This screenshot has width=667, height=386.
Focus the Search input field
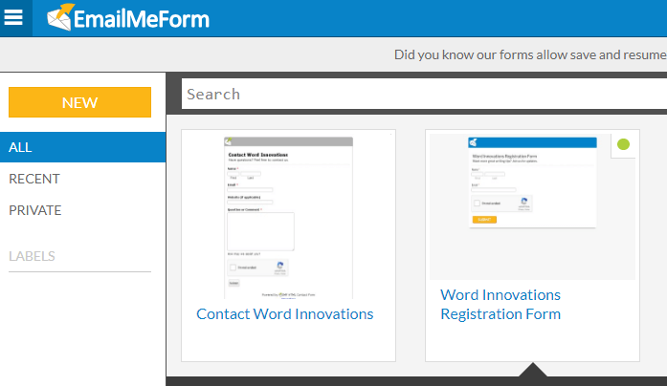[x=421, y=94]
